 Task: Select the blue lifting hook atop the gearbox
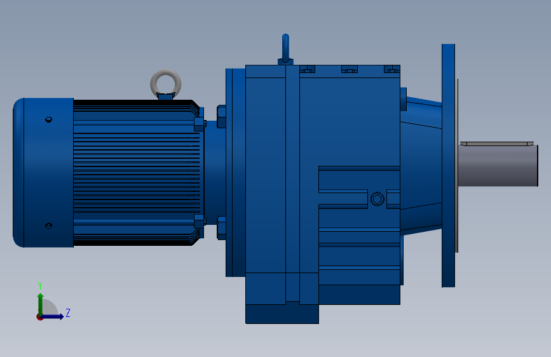(285, 49)
